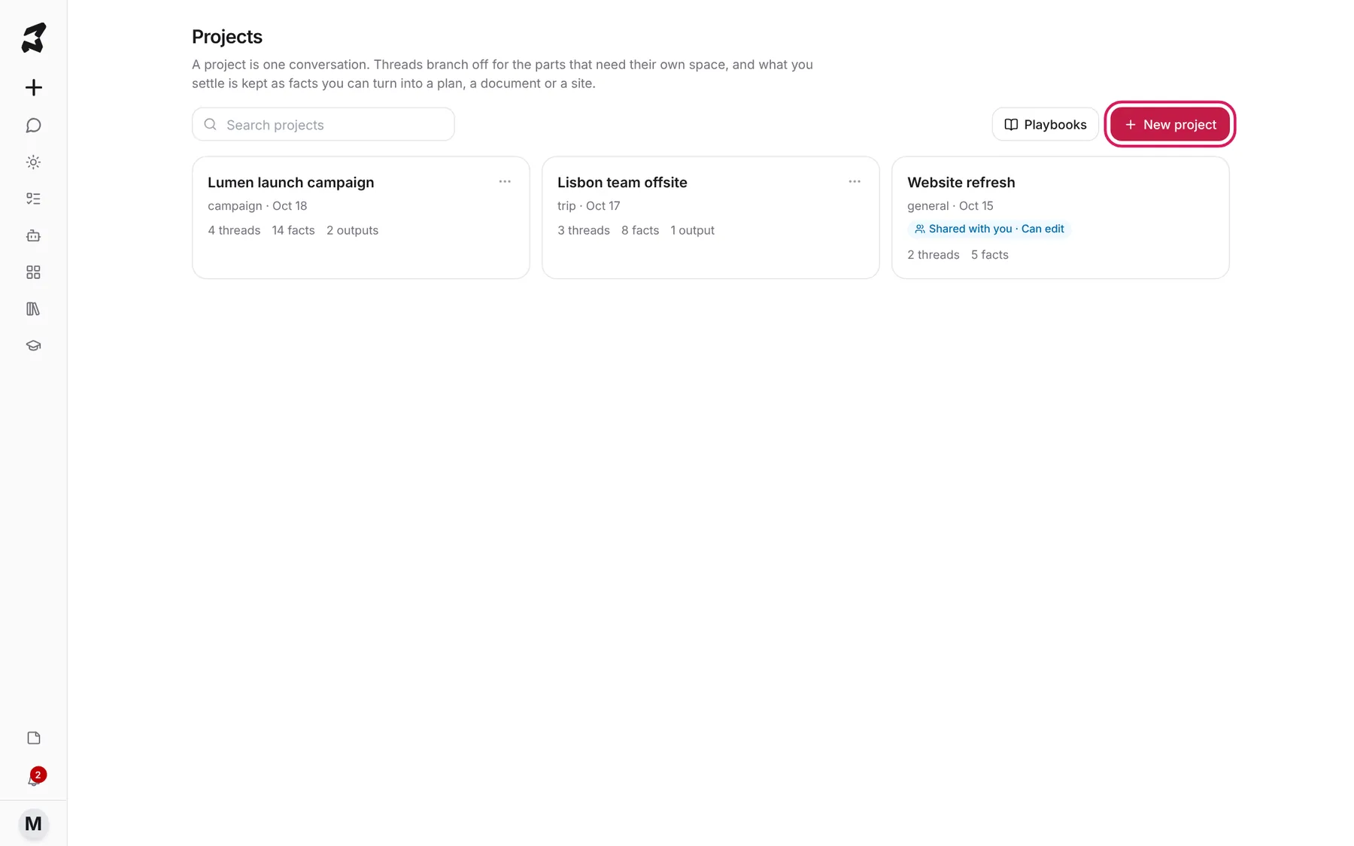The height and width of the screenshot is (846, 1354).
Task: Open the checklist icon in the sidebar
Action: (33, 199)
